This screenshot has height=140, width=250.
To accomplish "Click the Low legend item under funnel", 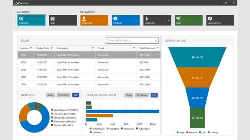I will point(202,133).
